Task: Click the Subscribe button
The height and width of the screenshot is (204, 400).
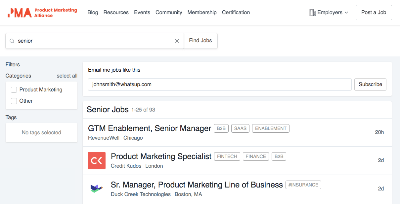Action: click(x=370, y=85)
